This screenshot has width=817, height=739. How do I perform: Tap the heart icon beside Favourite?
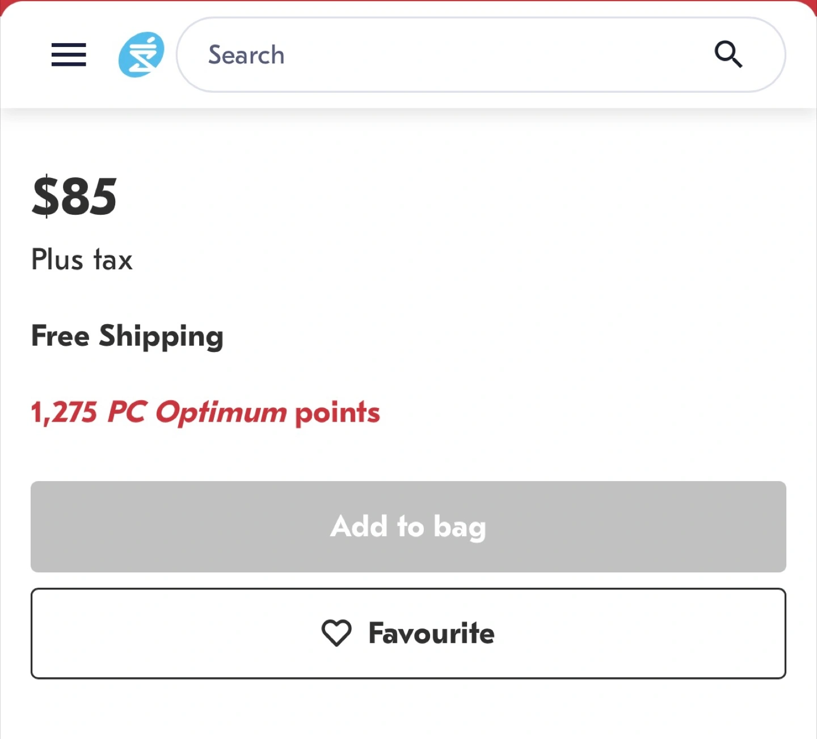tap(336, 633)
